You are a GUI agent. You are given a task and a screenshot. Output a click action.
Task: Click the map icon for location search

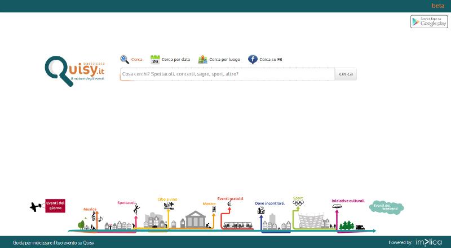tap(203, 60)
